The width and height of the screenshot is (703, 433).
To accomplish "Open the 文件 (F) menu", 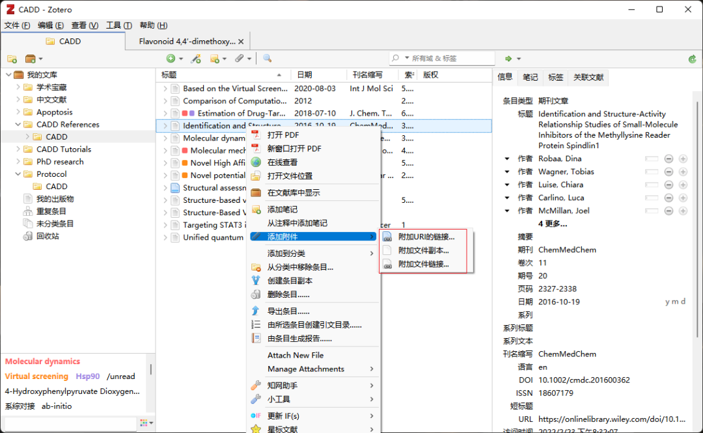I will (17, 25).
